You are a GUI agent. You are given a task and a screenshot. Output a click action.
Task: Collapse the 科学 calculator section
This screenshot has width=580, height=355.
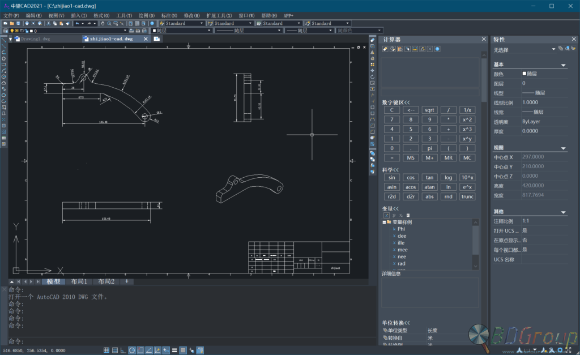pos(390,170)
